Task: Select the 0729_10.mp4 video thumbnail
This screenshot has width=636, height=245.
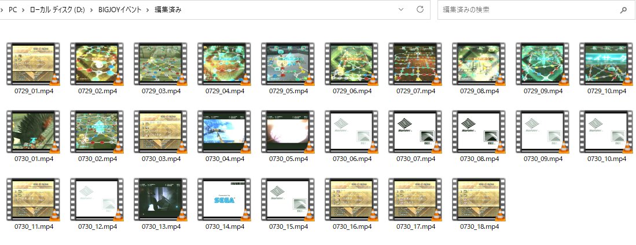Action: pos(606,64)
